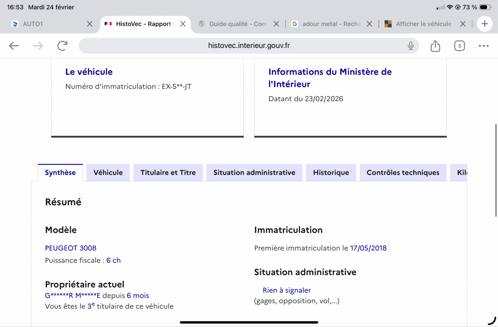The width and height of the screenshot is (498, 327).
Task: Close the Guide qualité tab
Action: pos(276,24)
